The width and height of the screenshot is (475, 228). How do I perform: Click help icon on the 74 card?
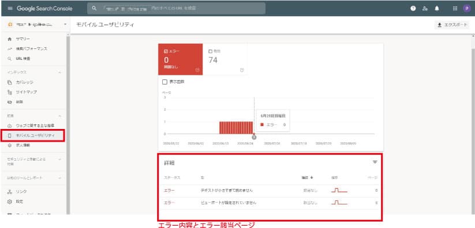click(x=242, y=70)
